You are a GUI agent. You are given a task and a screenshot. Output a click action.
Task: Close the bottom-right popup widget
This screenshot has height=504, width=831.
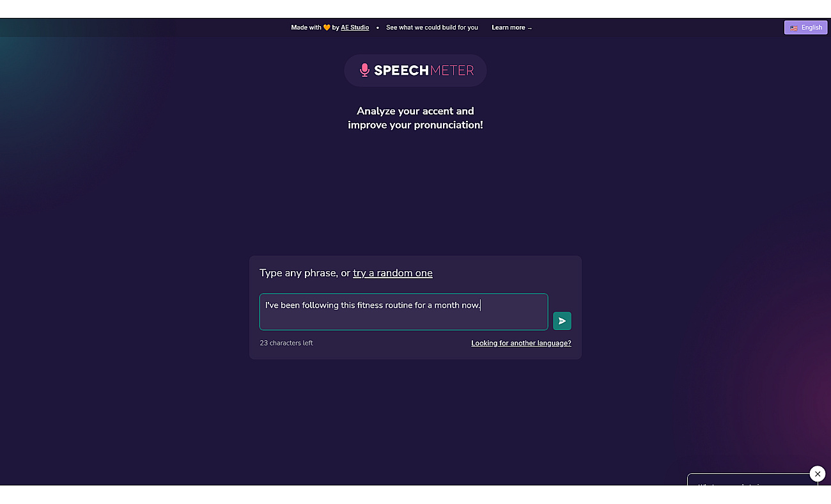click(818, 474)
